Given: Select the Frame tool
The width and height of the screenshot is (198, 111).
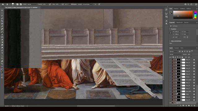Looking at the screenshot, I should click(x=2, y=24).
